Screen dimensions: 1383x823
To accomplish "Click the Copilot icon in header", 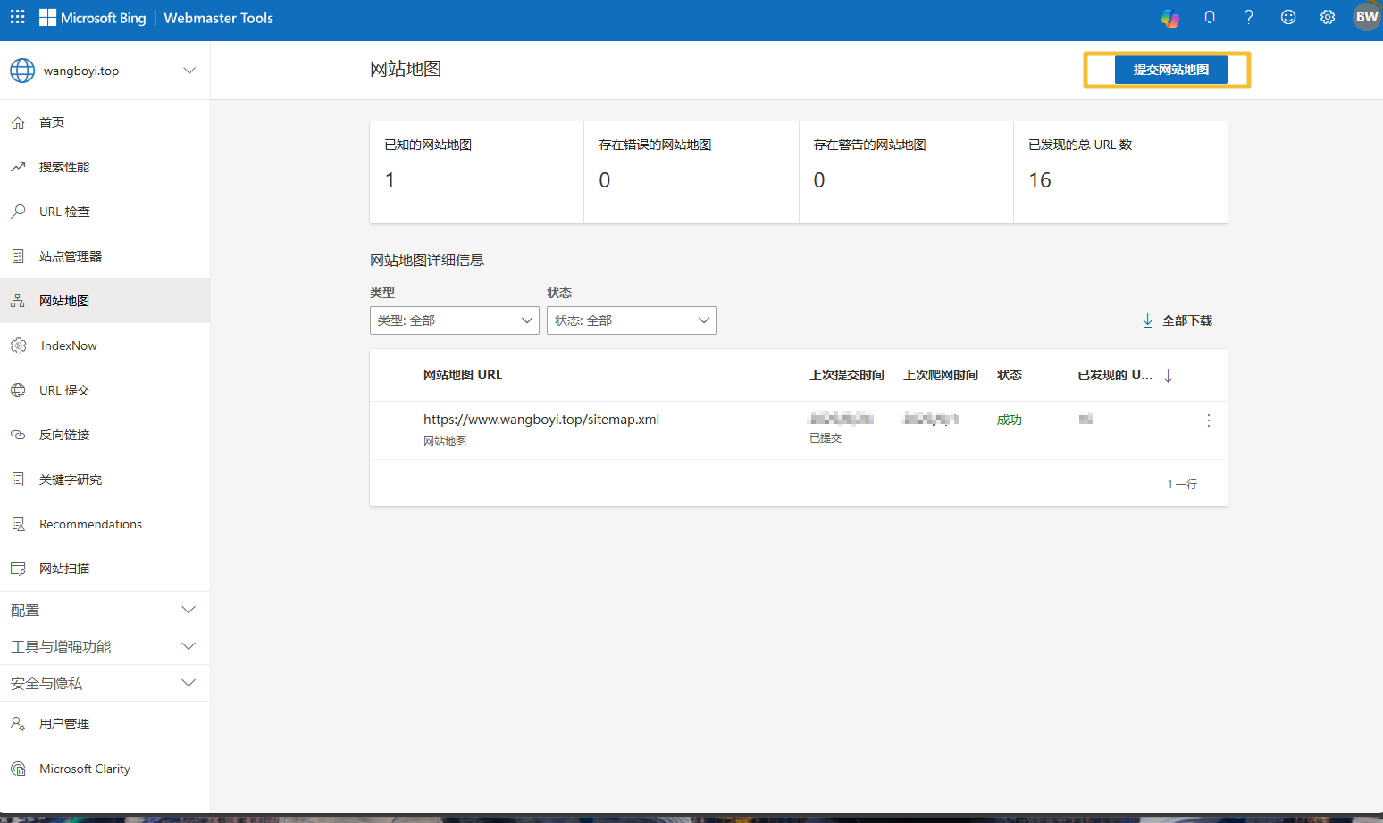I will (1169, 18).
